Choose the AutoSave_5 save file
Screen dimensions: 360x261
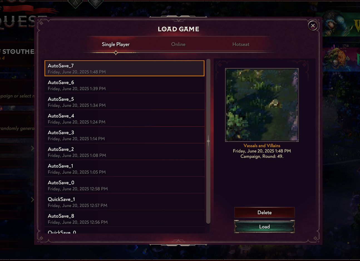coord(124,102)
